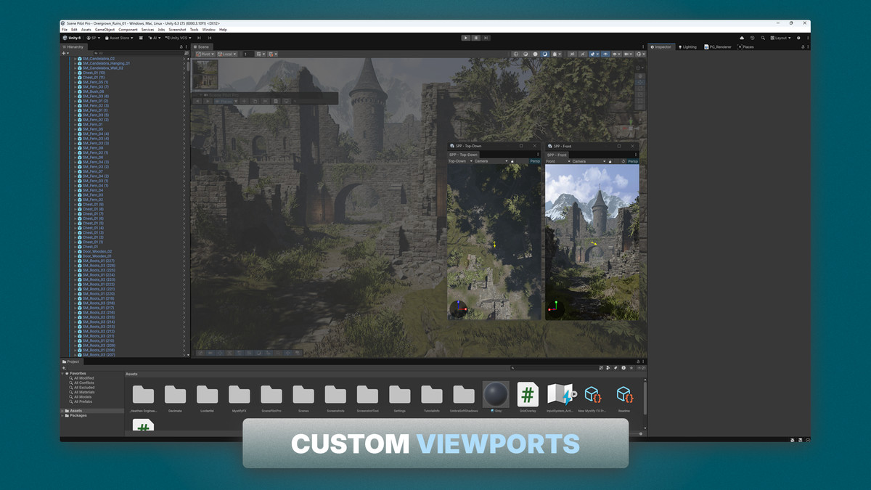
Task: Open the Pivot dropdown in the Scene toolbar
Action: tap(205, 54)
